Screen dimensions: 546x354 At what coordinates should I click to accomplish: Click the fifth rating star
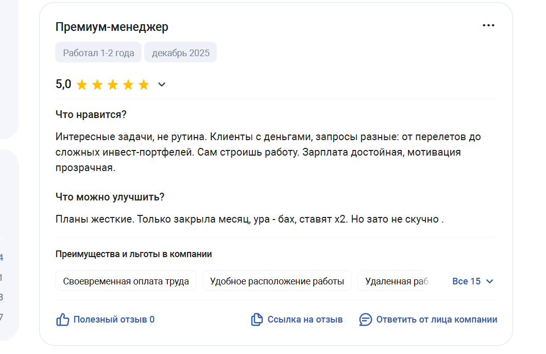point(144,85)
